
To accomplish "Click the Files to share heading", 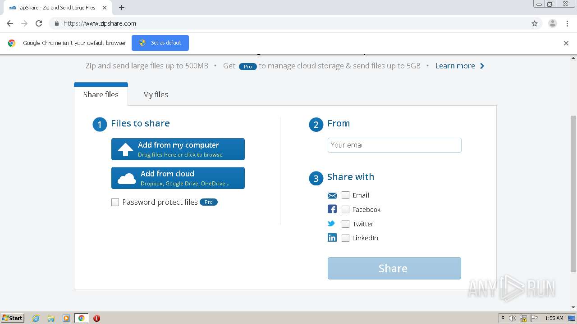I will point(140,123).
